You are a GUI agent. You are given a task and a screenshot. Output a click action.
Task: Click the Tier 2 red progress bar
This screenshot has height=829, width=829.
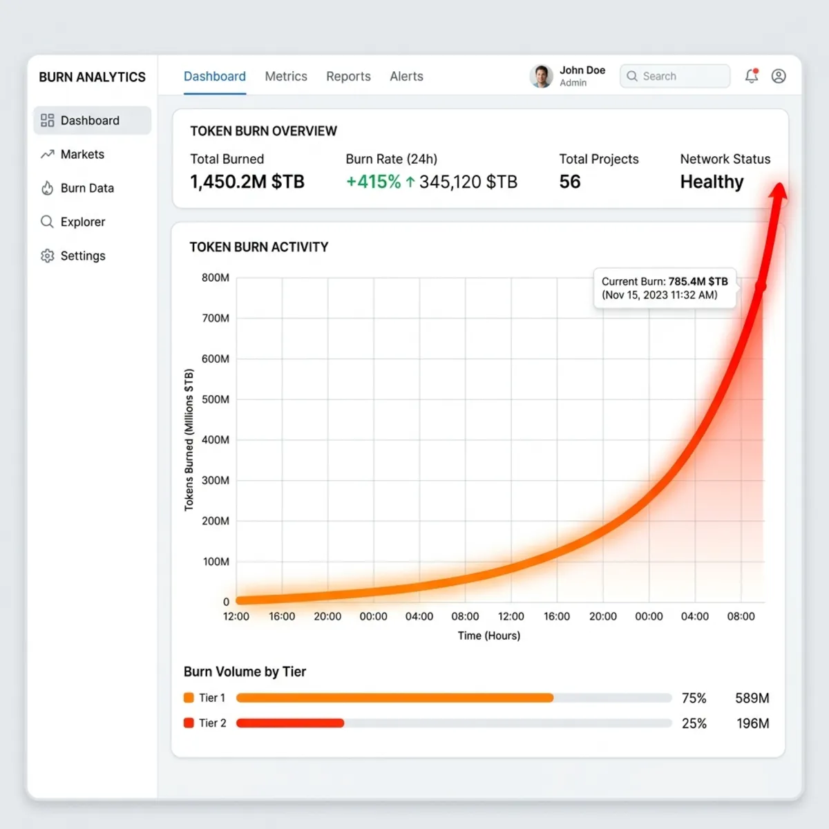pyautogui.click(x=290, y=723)
